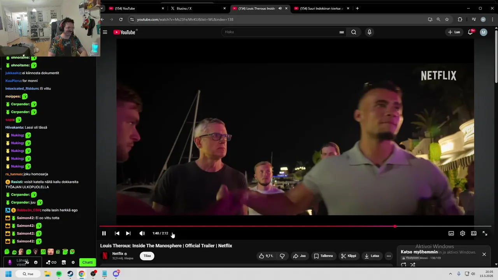The image size is (498, 280).
Task: Go back in browser history
Action: [x=102, y=19]
